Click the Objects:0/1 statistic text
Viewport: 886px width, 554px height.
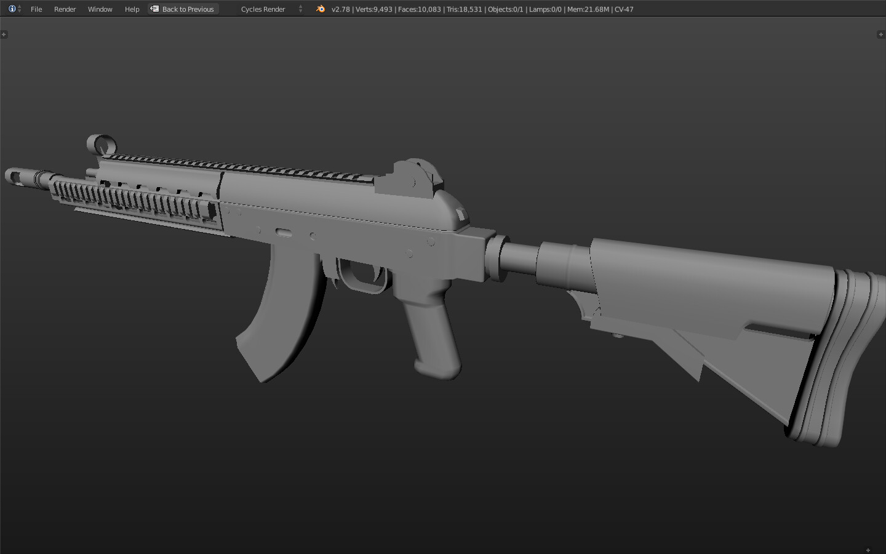click(x=506, y=9)
